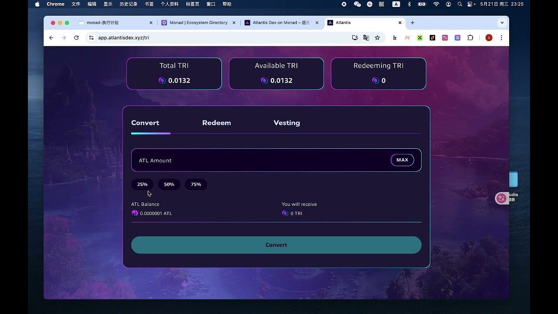Select the Redeem tab
This screenshot has height=314, width=558.
pos(217,123)
